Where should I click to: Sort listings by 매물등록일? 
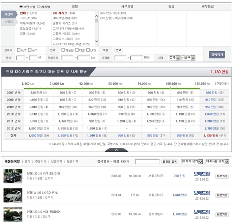pos(12,161)
